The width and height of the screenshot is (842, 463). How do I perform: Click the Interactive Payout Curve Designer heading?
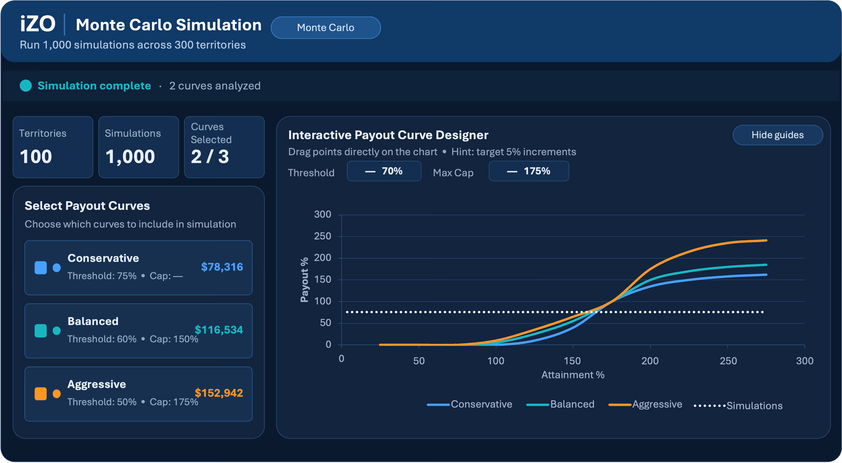point(388,135)
